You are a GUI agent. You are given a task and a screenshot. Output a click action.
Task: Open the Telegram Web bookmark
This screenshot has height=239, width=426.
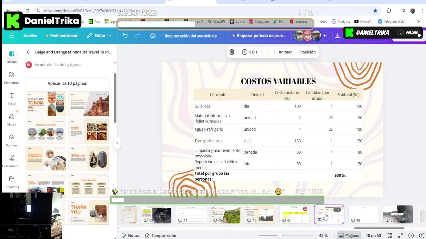(x=391, y=21)
